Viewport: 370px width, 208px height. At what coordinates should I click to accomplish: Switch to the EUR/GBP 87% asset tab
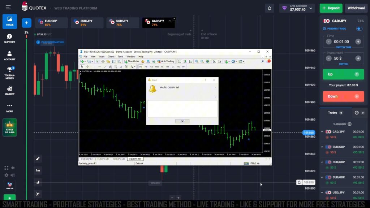click(51, 23)
